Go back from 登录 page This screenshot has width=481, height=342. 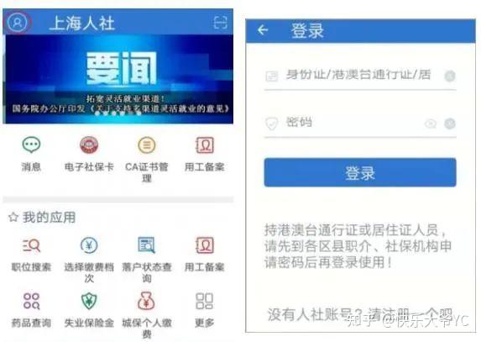[x=263, y=30]
